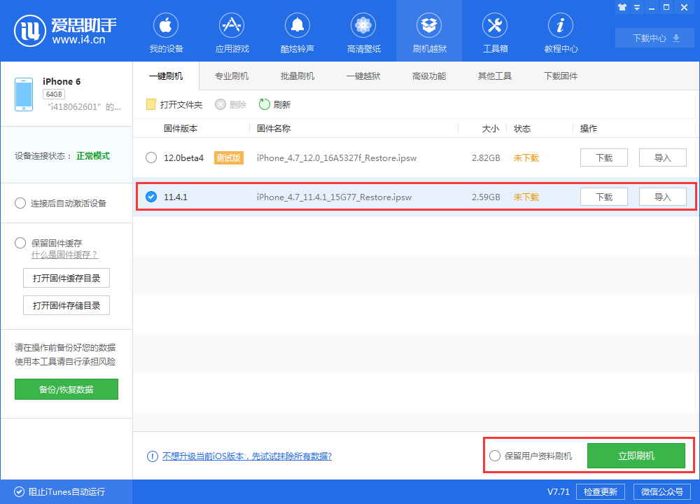Start flashing with 立即刷机
This screenshot has height=504, width=700.
pyautogui.click(x=636, y=455)
